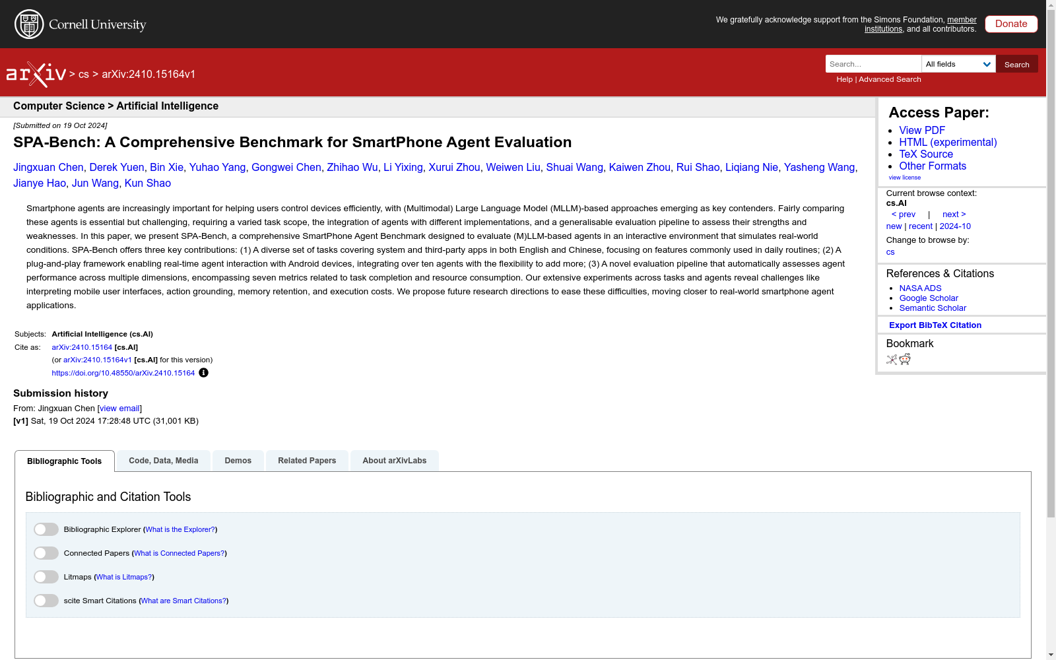The image size is (1056, 660).
Task: Click author Yuhao Yang
Action: (x=217, y=168)
